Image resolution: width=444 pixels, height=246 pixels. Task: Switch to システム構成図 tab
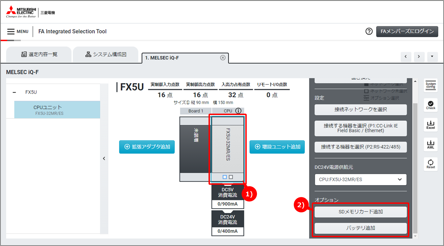[x=106, y=54]
